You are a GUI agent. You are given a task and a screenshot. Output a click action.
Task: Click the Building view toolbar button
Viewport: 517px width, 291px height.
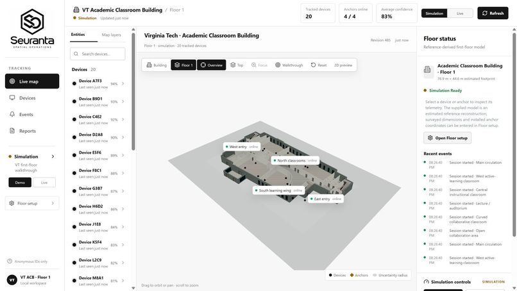(157, 65)
